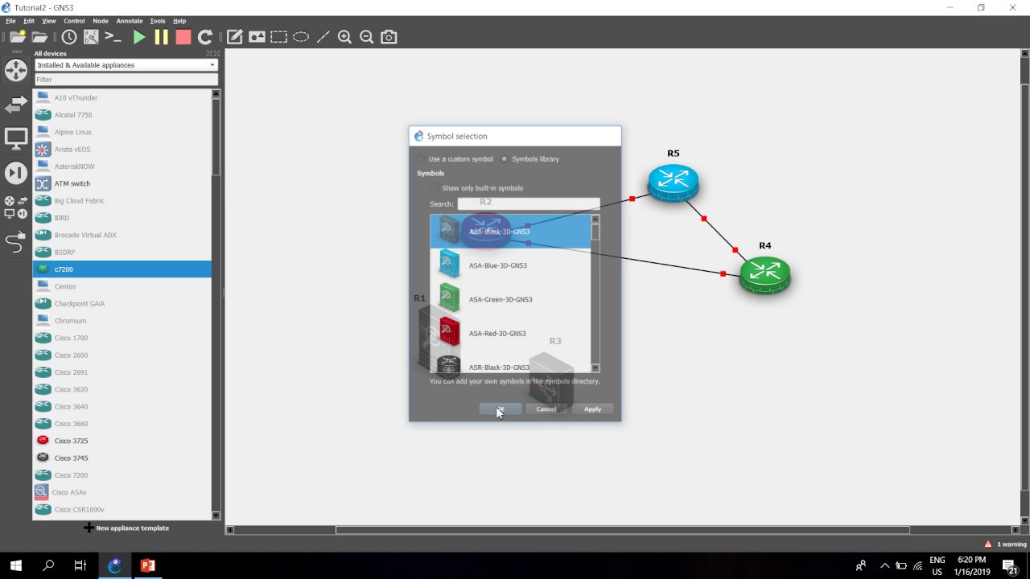This screenshot has height=579, width=1030.
Task: Zoom in on the topology
Action: (x=345, y=37)
